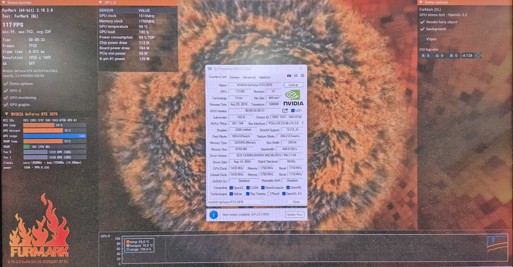Click the NVIDIA logo in GPU-Z
The width and height of the screenshot is (513, 267).
293,98
